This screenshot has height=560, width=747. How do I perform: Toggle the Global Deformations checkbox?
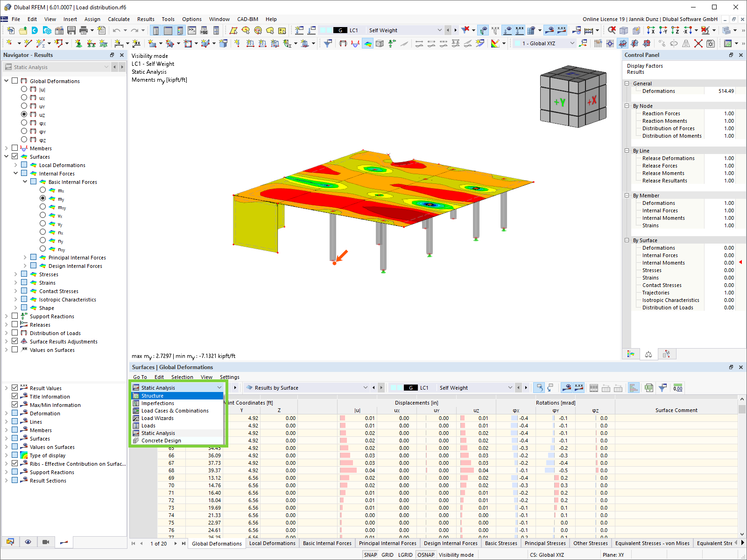[x=14, y=81]
